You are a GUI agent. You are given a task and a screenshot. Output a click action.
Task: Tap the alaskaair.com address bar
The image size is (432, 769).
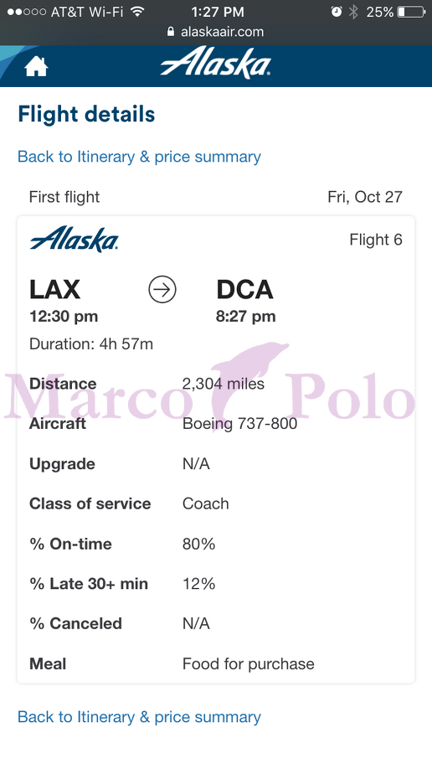click(x=216, y=32)
